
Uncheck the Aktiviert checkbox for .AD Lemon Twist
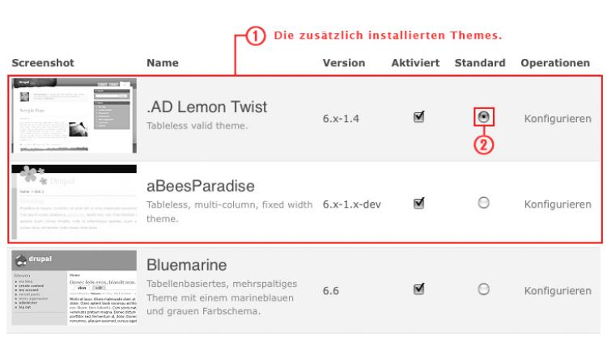pos(418,117)
